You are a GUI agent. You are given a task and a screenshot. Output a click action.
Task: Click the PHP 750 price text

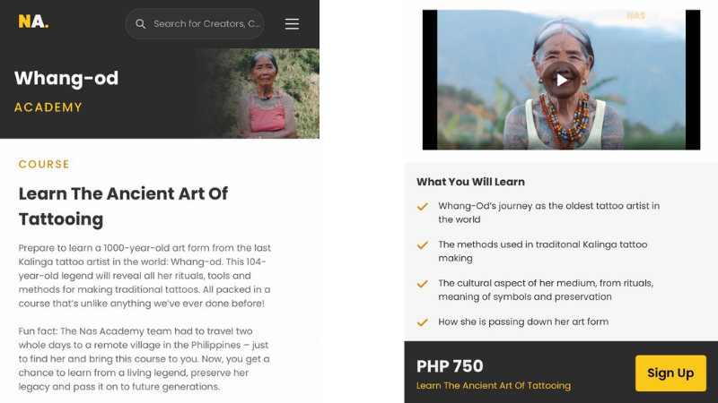[450, 366]
